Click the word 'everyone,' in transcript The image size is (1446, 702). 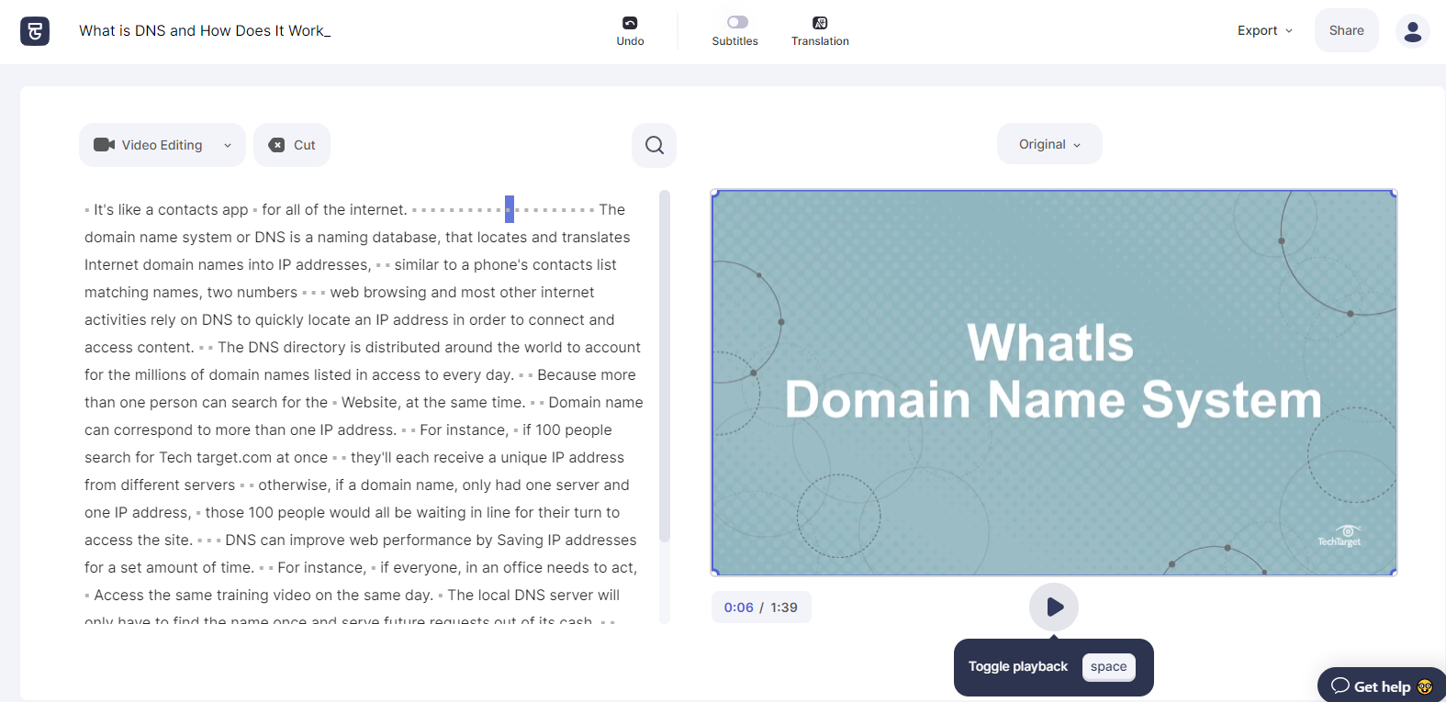pos(428,568)
